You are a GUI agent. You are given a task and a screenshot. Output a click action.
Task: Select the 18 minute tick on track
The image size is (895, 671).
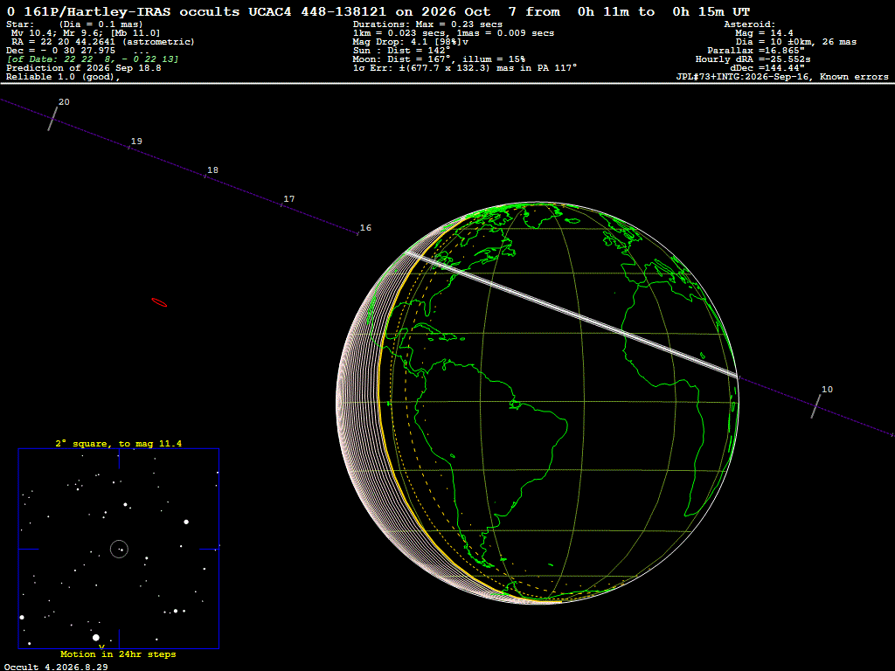205,176
